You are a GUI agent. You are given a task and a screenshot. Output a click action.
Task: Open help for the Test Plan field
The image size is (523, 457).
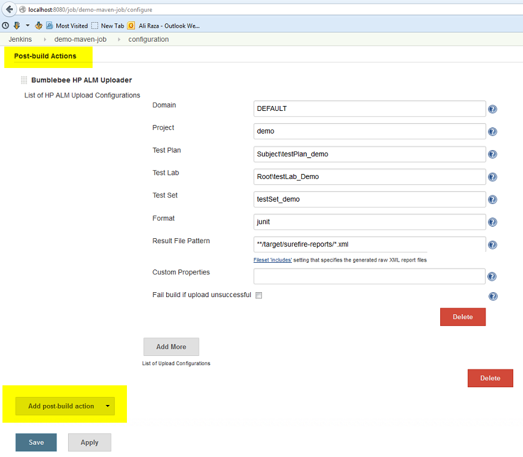tap(492, 154)
